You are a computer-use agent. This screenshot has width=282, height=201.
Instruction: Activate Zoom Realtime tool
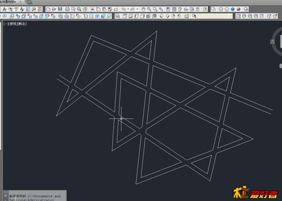[x=149, y=9]
